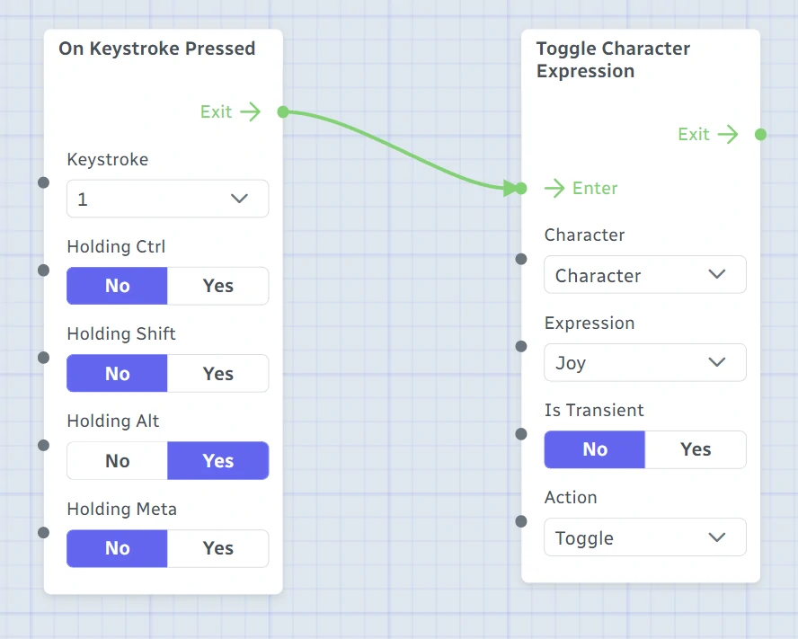798x639 pixels.
Task: Select the Toggle Character Expression node title
Action: (x=613, y=59)
